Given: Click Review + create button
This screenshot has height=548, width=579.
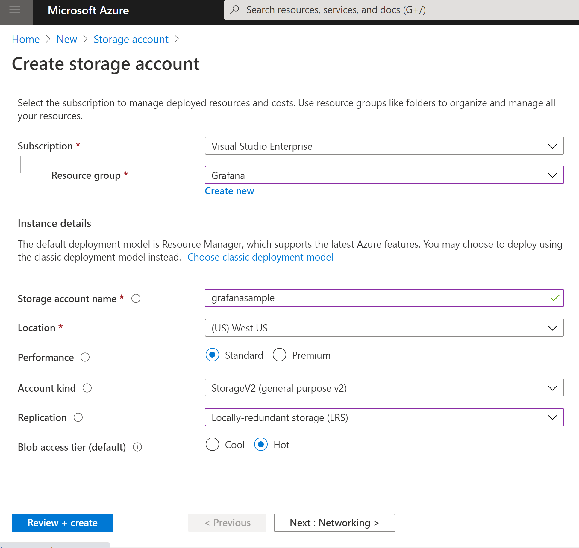Looking at the screenshot, I should pos(62,523).
